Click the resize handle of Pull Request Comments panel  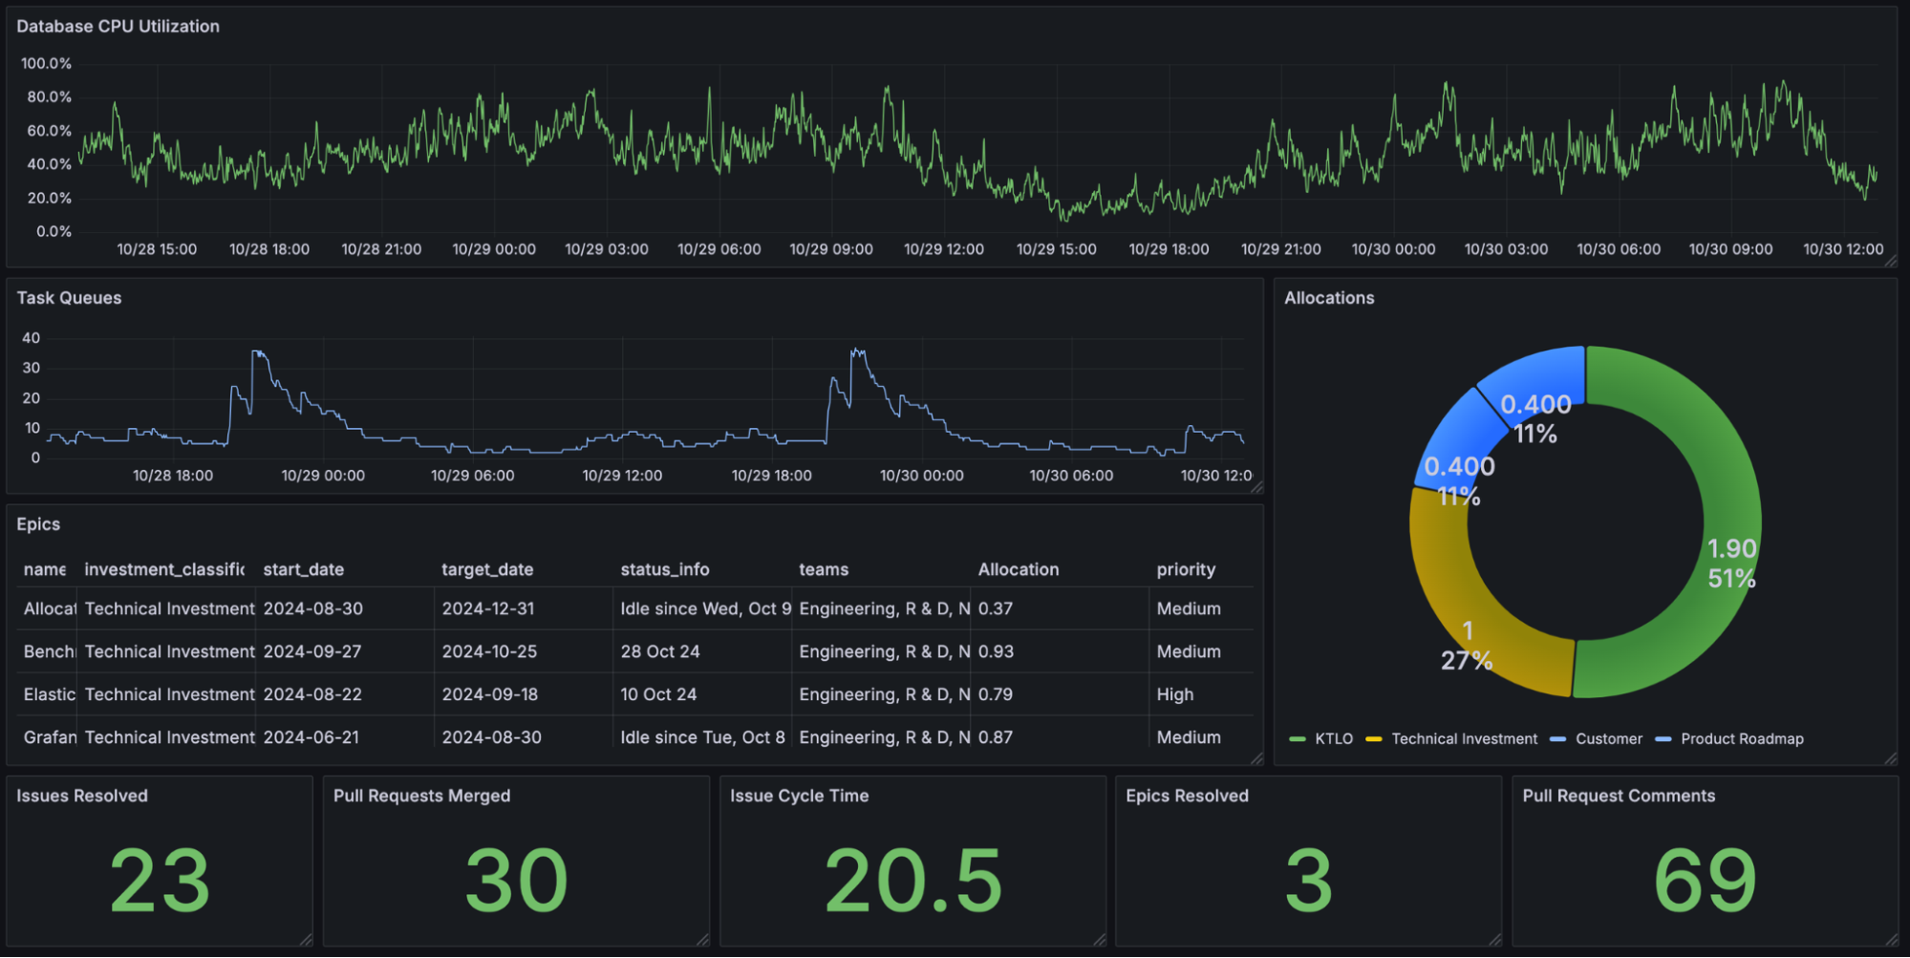pyautogui.click(x=1891, y=940)
